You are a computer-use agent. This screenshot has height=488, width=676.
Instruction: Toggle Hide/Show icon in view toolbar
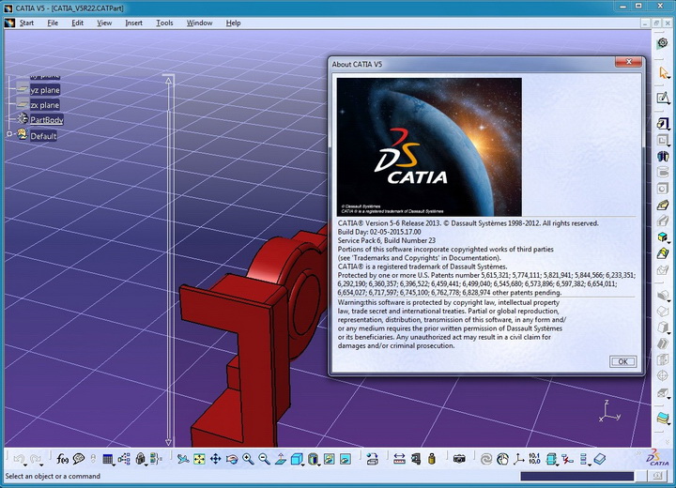click(329, 459)
